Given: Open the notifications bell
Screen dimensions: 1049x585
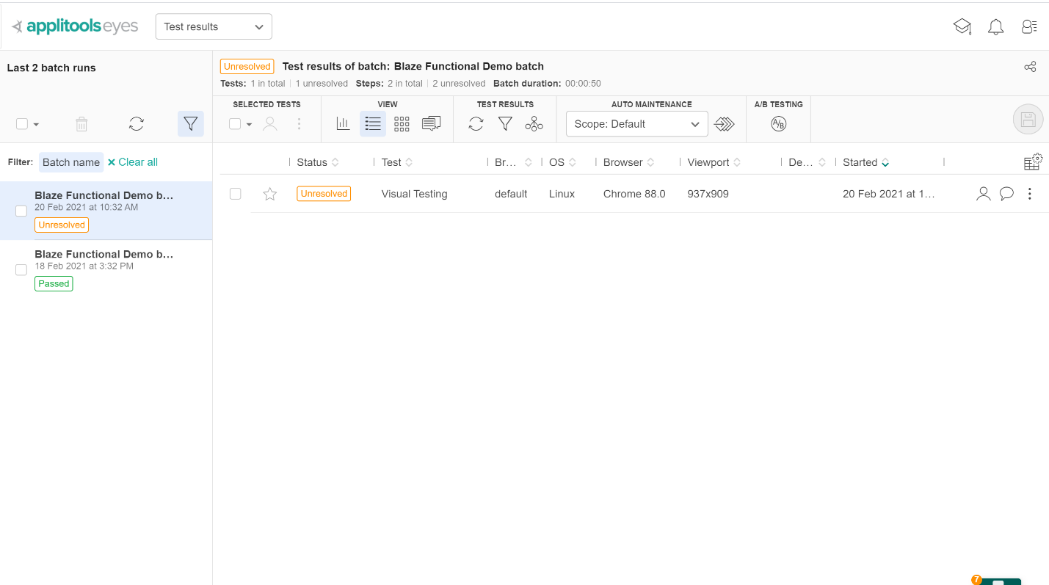Looking at the screenshot, I should (x=995, y=27).
